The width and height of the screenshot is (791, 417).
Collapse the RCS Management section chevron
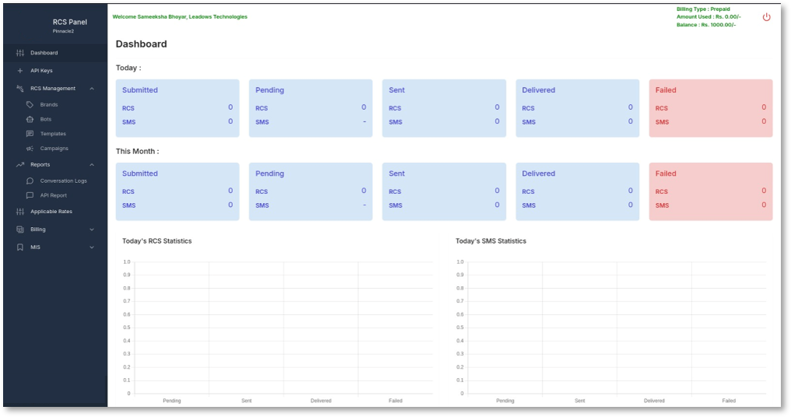[x=92, y=89]
